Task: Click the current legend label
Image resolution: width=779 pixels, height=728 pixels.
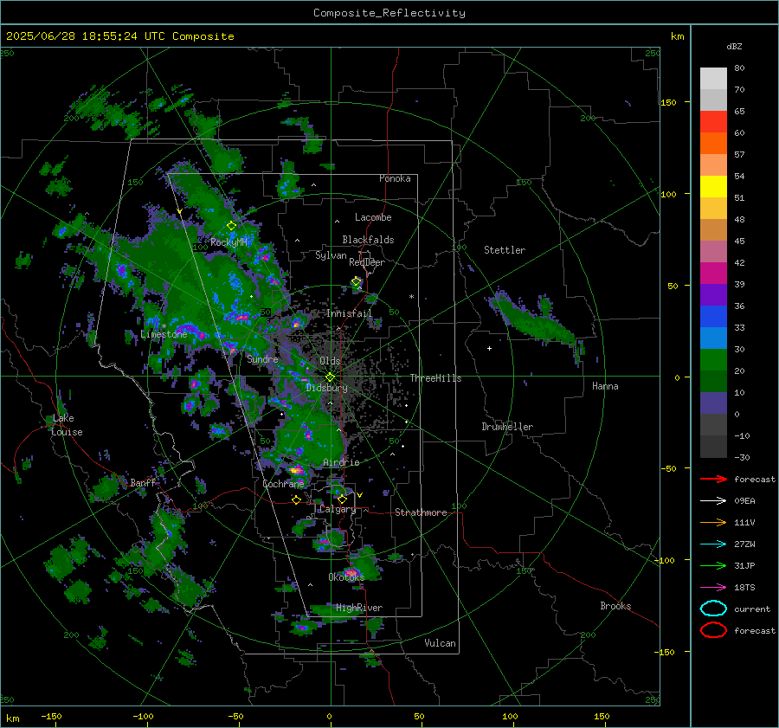Action: tap(752, 609)
